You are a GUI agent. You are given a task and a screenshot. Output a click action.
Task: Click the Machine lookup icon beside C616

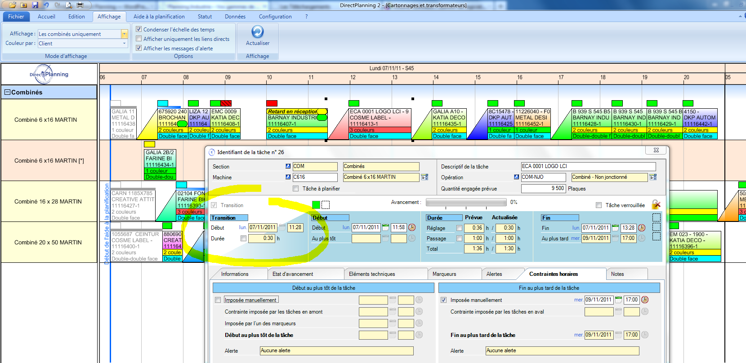pyautogui.click(x=288, y=177)
